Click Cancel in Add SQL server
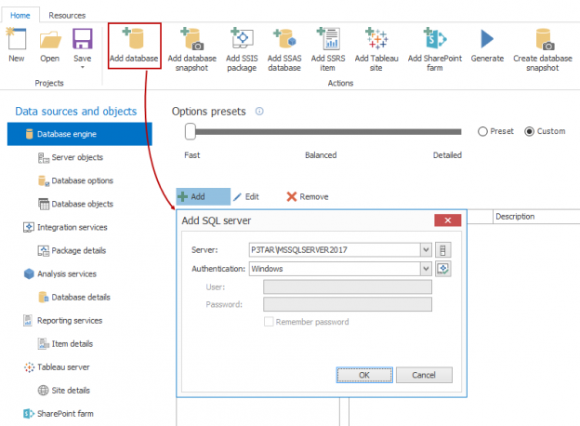Screen dimensions: 580x426 pyautogui.click(x=424, y=375)
